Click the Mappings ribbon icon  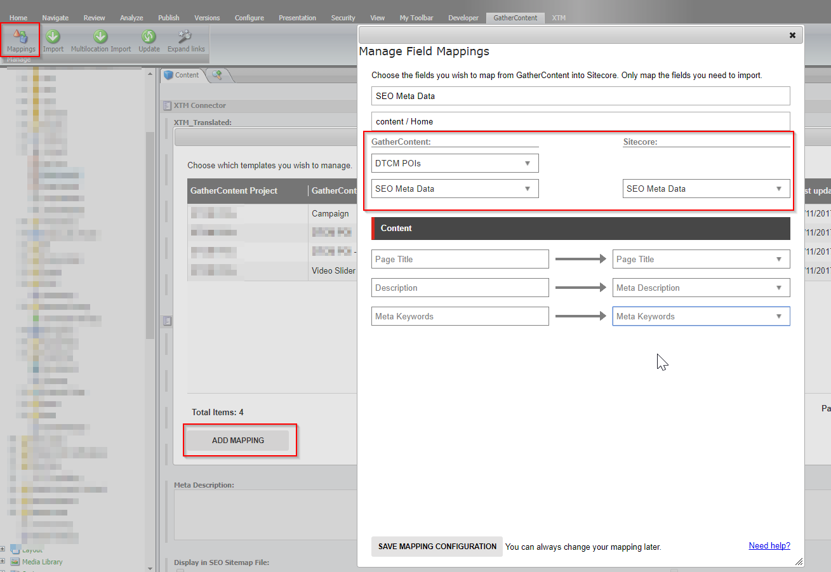coord(21,40)
